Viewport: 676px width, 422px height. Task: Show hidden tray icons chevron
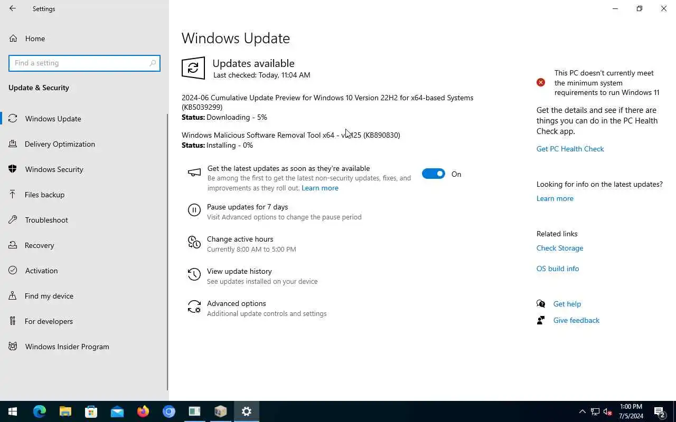click(583, 411)
